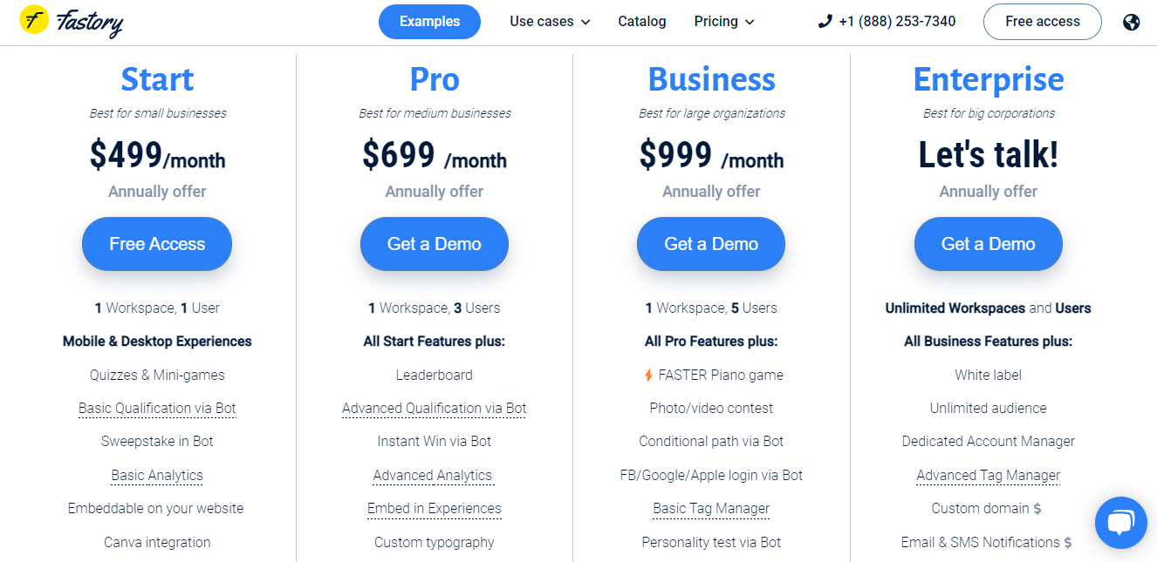Viewport: 1157px width, 562px height.
Task: Click Get a Demo under Enterprise plan
Action: pyautogui.click(x=989, y=244)
